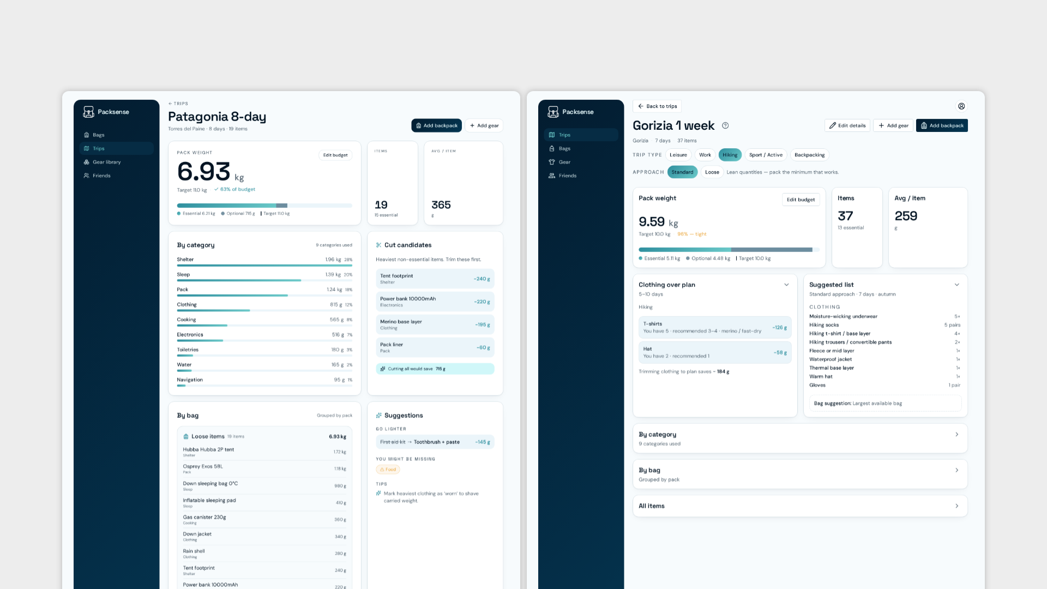This screenshot has height=589, width=1047.
Task: Select Work trip type
Action: [x=705, y=155]
